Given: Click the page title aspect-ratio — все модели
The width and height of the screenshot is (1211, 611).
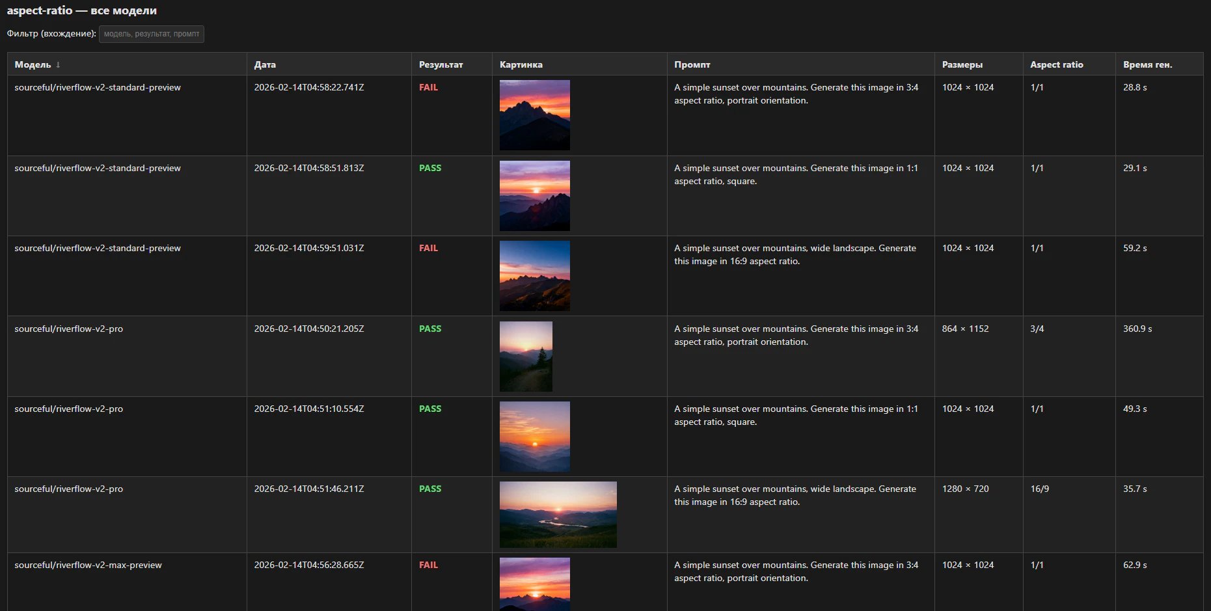Looking at the screenshot, I should (x=82, y=10).
